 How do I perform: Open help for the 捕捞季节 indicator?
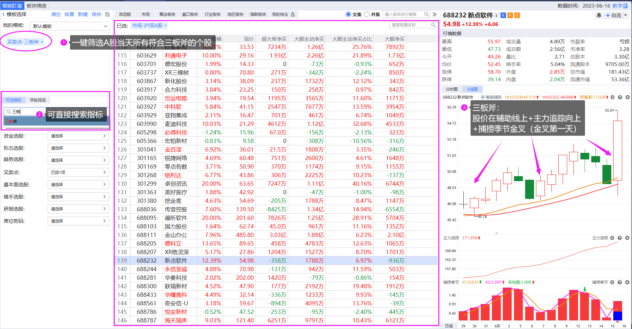[x=620, y=282]
